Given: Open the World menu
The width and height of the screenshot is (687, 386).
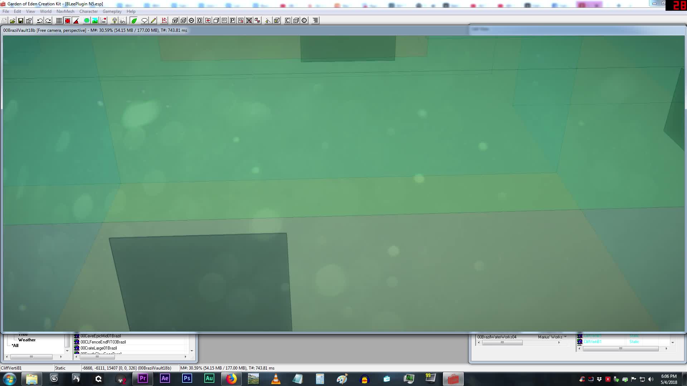Looking at the screenshot, I should [45, 11].
